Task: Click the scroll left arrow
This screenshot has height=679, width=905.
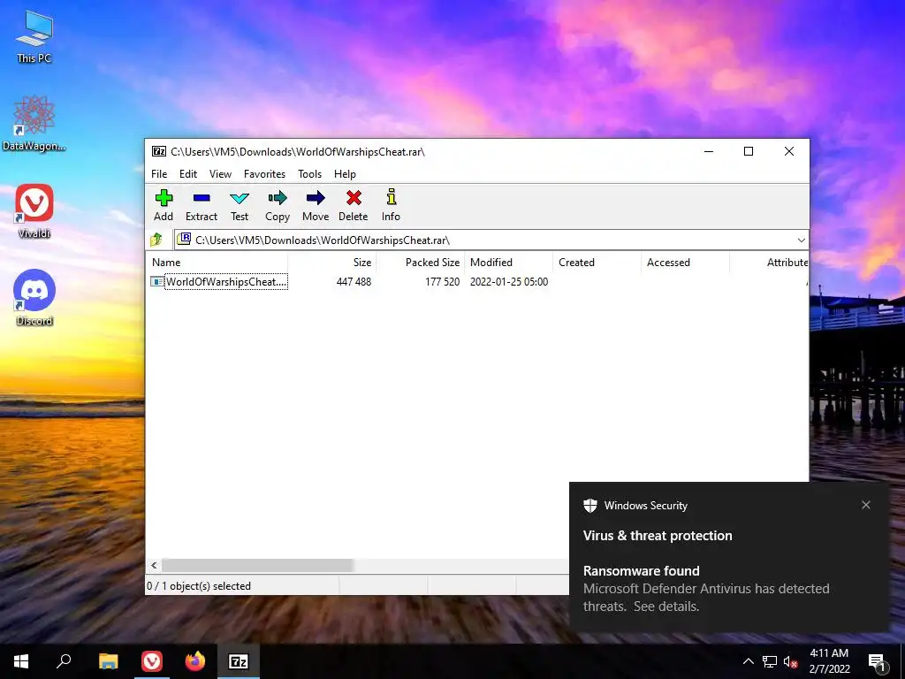Action: pyautogui.click(x=154, y=565)
